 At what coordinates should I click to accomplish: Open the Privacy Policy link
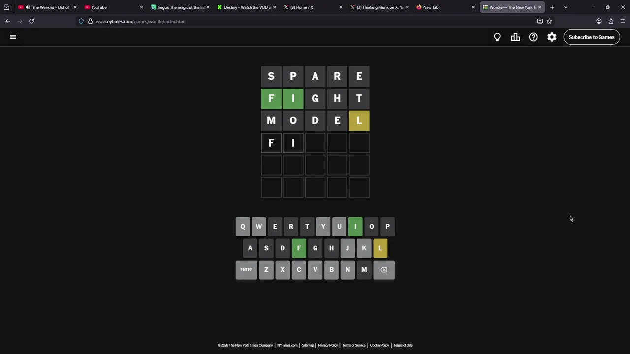tap(328, 345)
